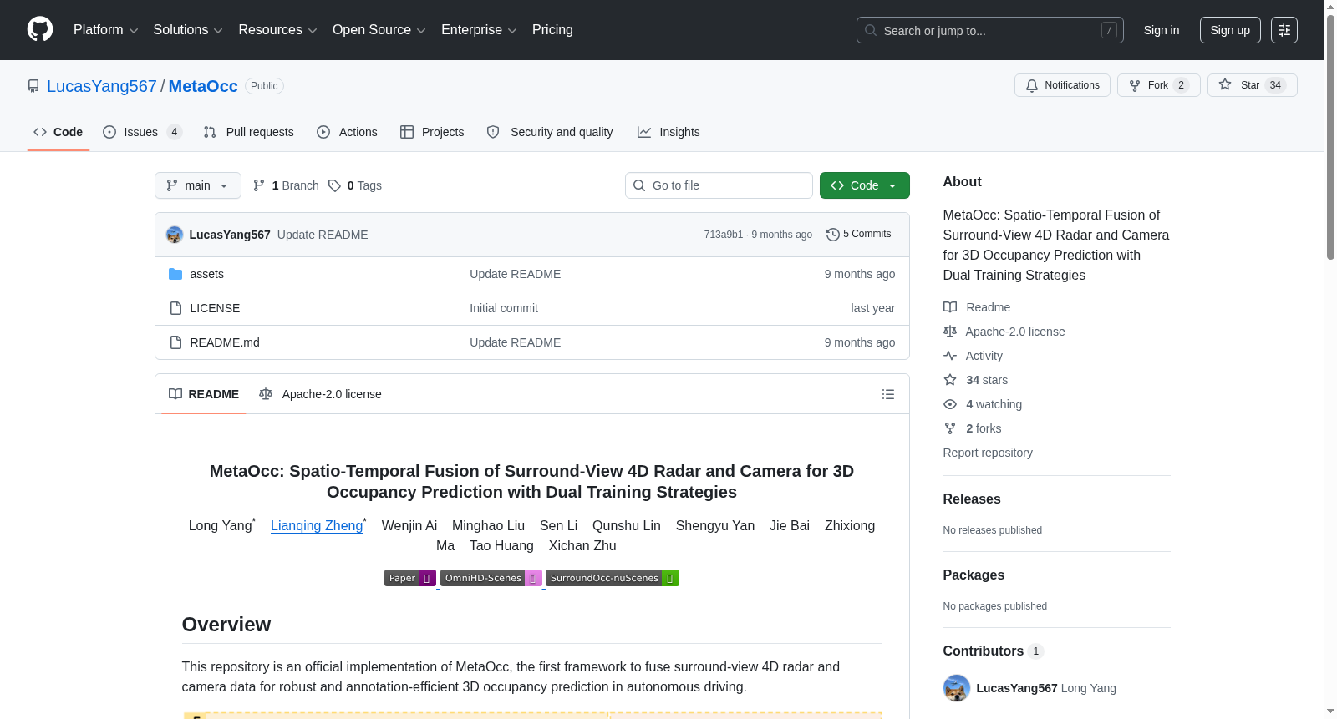Open the LucasYang567 owner link
This screenshot has width=1337, height=719.
click(x=102, y=86)
